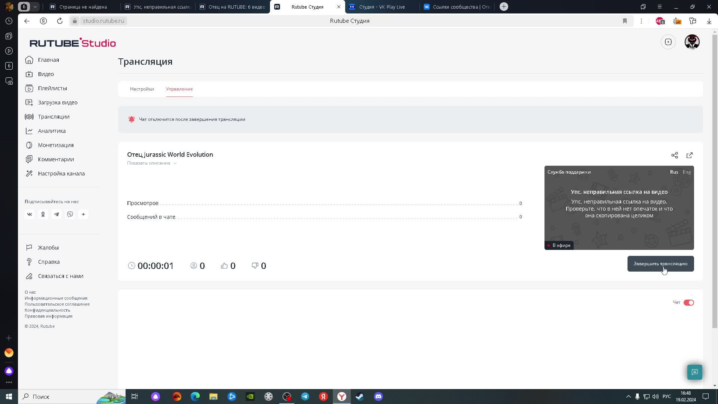Disable the Чат toggle switch
This screenshot has width=718, height=404.
point(688,303)
